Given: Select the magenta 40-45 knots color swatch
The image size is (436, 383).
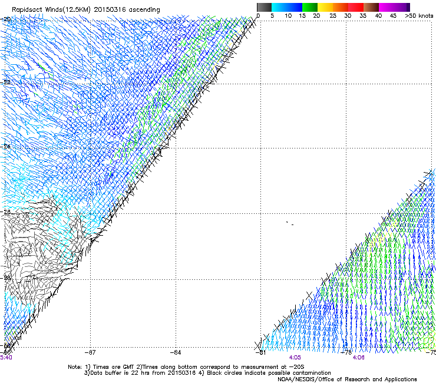Looking at the screenshot, I should pyautogui.click(x=387, y=7).
